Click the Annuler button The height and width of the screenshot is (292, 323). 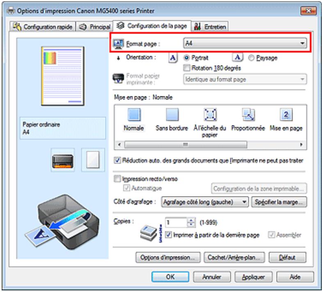pyautogui.click(x=212, y=277)
